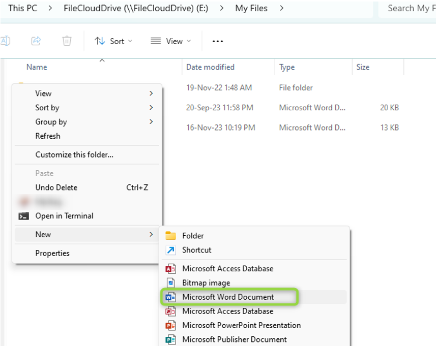
Task: Click the Search My Files box
Action: [x=408, y=9]
